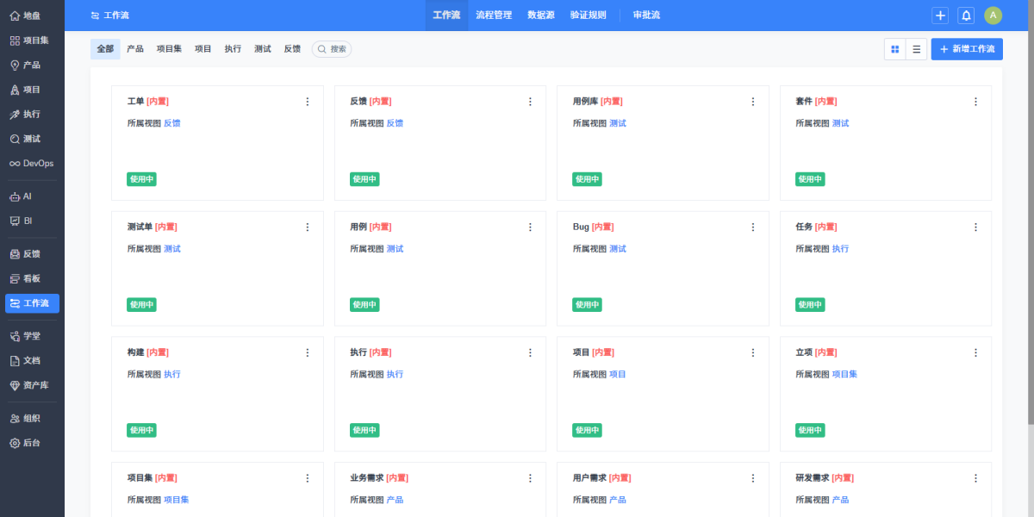The width and height of the screenshot is (1034, 517).
Task: Open the notification bell icon
Action: pyautogui.click(x=966, y=16)
